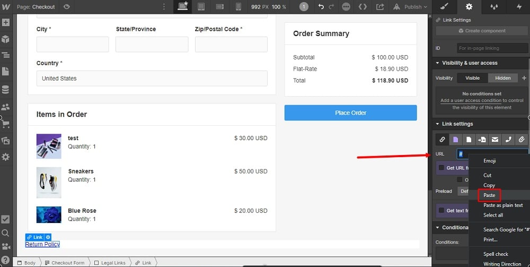Choose Print... in context menu

click(x=490, y=239)
